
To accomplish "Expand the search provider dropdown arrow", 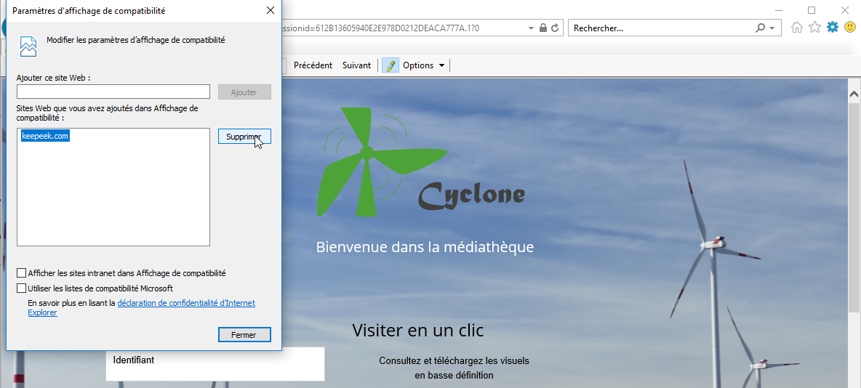I will [x=772, y=28].
